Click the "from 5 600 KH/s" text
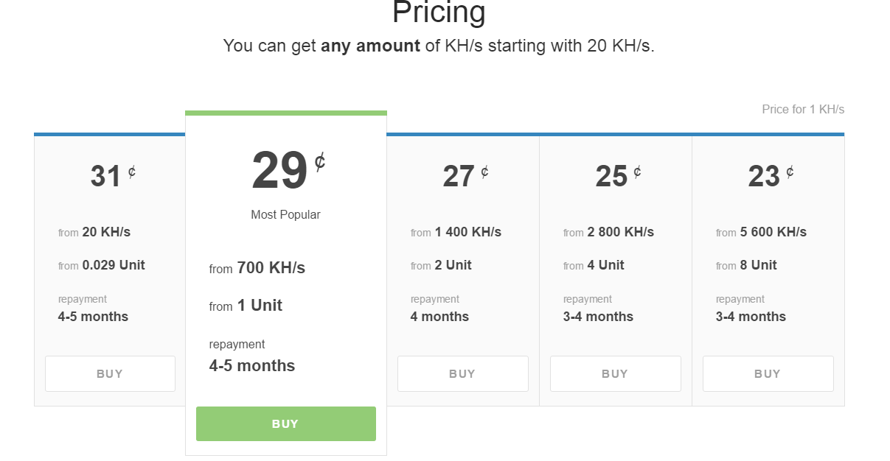 (x=761, y=232)
